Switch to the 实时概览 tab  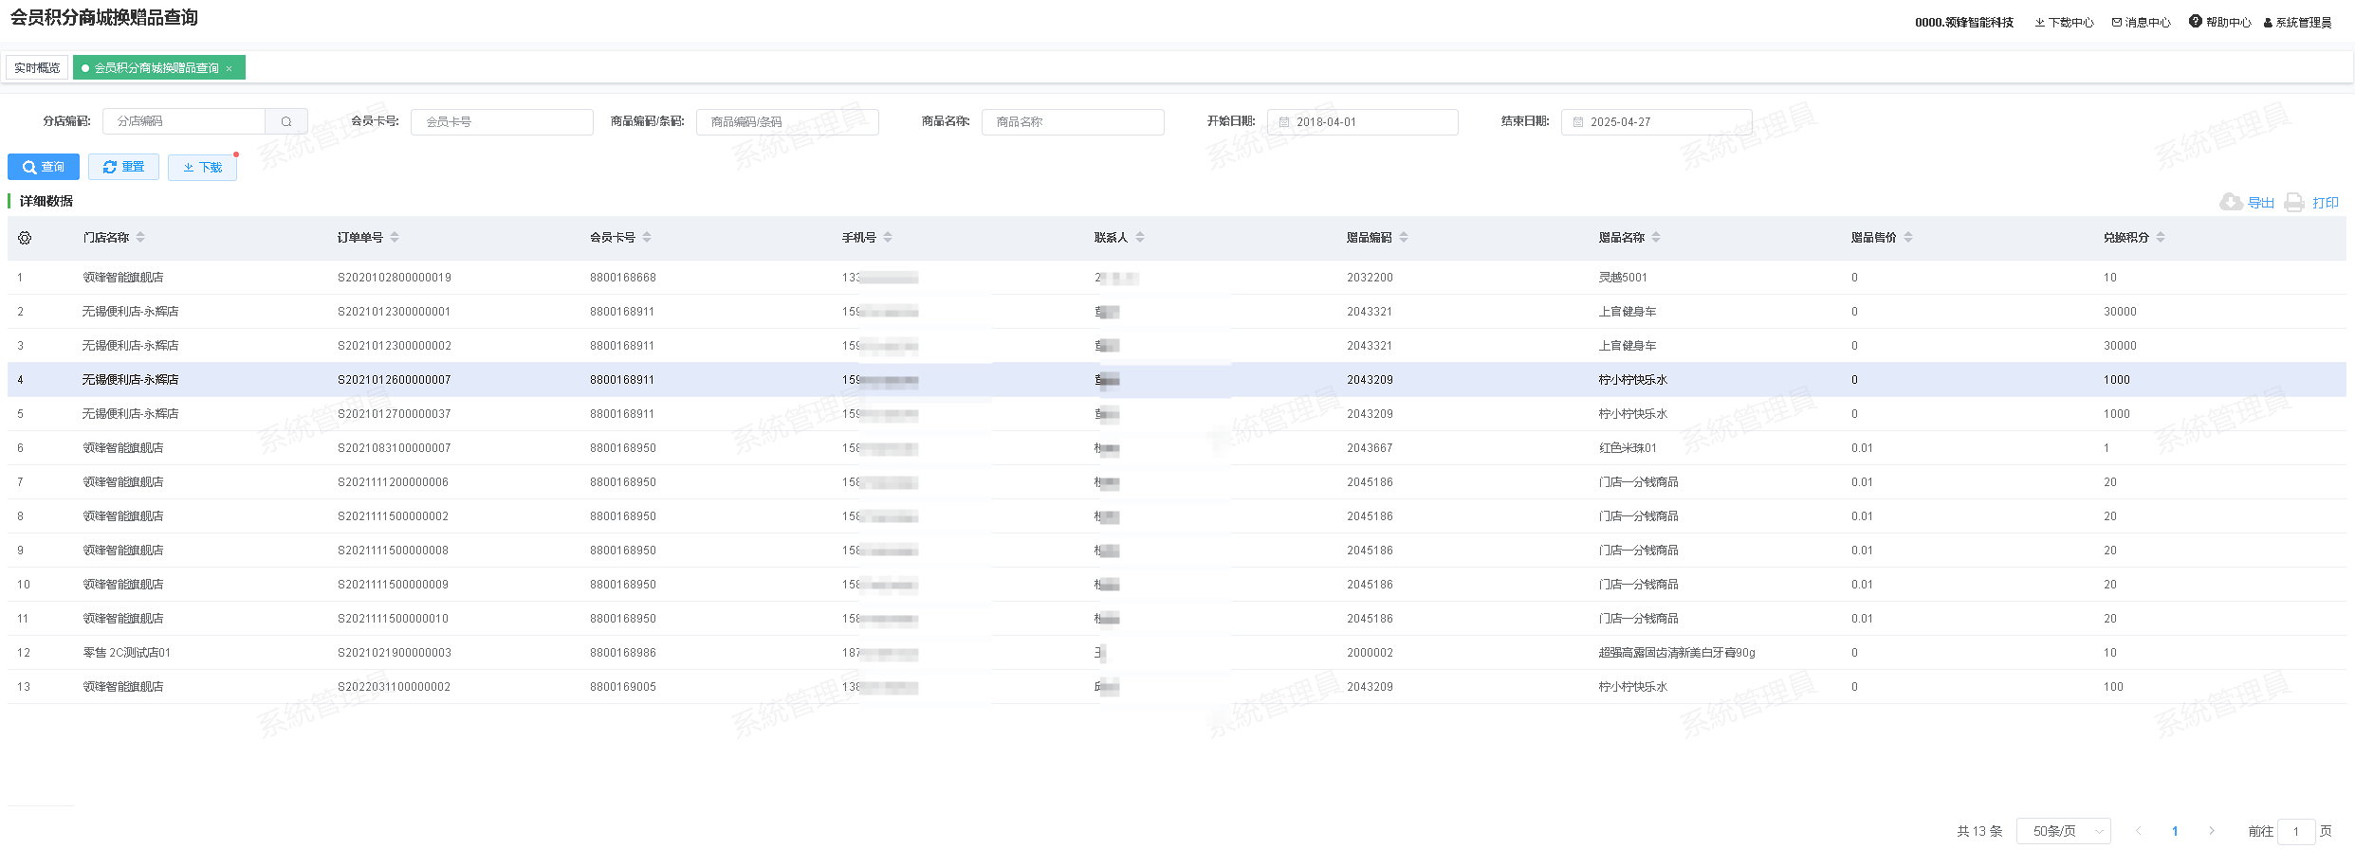coord(37,67)
